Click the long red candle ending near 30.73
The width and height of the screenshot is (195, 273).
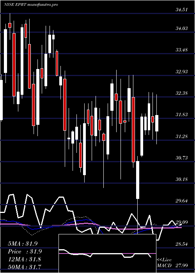[x=133, y=129]
